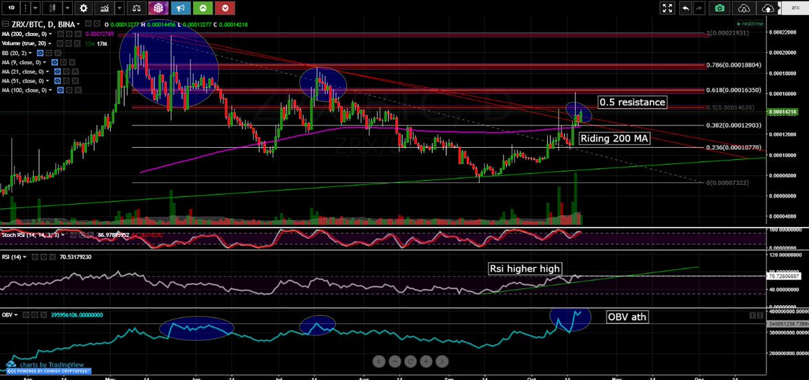Open settings for MA (51, close, 0)
809x380 pixels.
click(x=66, y=81)
